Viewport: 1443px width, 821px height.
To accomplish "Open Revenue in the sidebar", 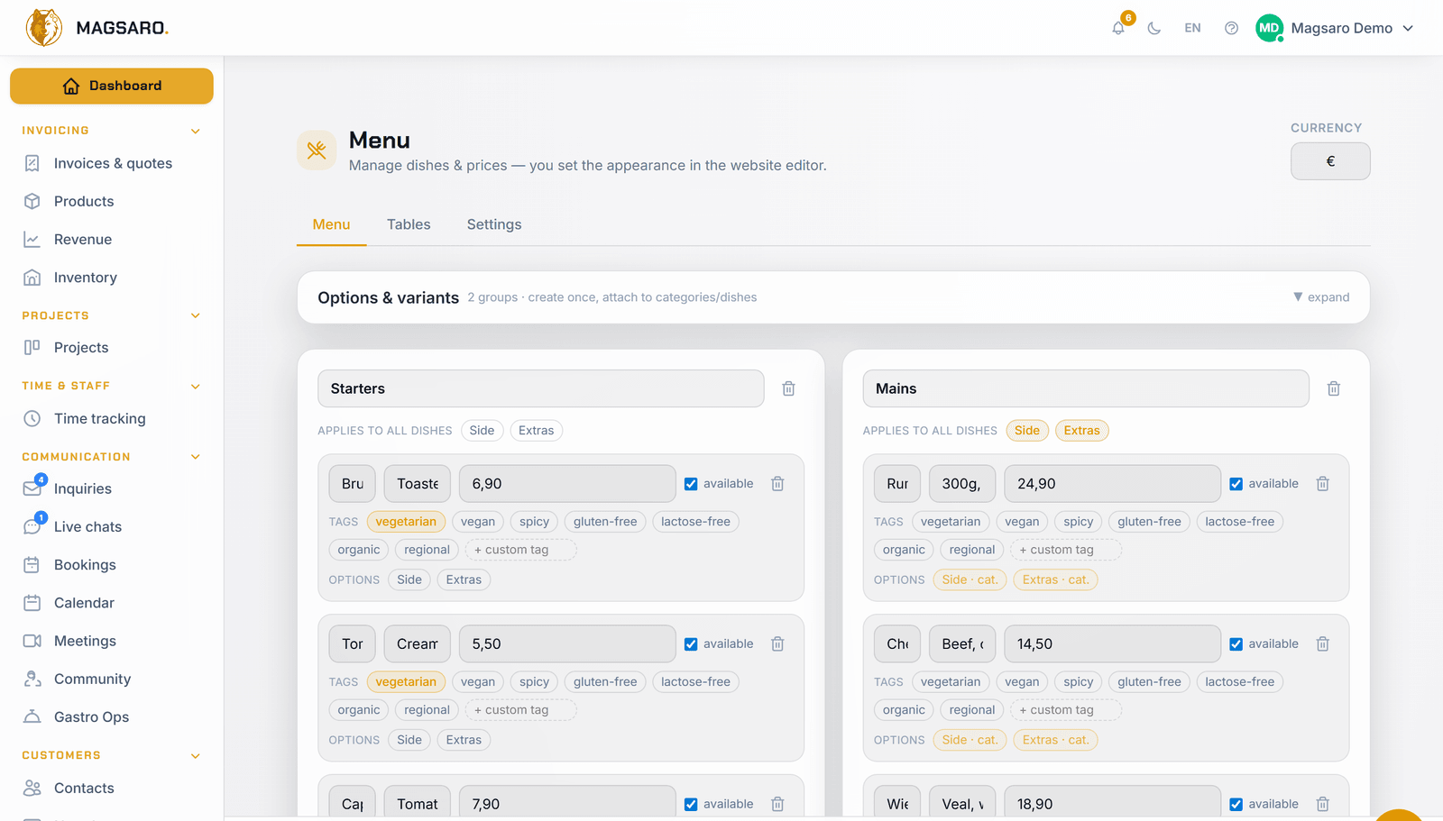I will tap(112, 240).
